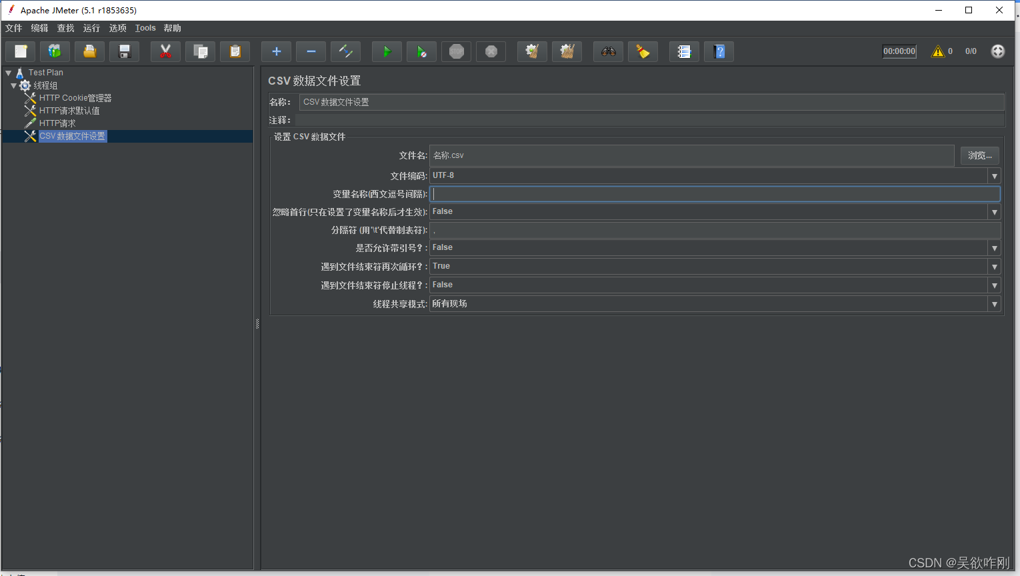
Task: Clear current results with the broom icon
Action: [x=532, y=51]
